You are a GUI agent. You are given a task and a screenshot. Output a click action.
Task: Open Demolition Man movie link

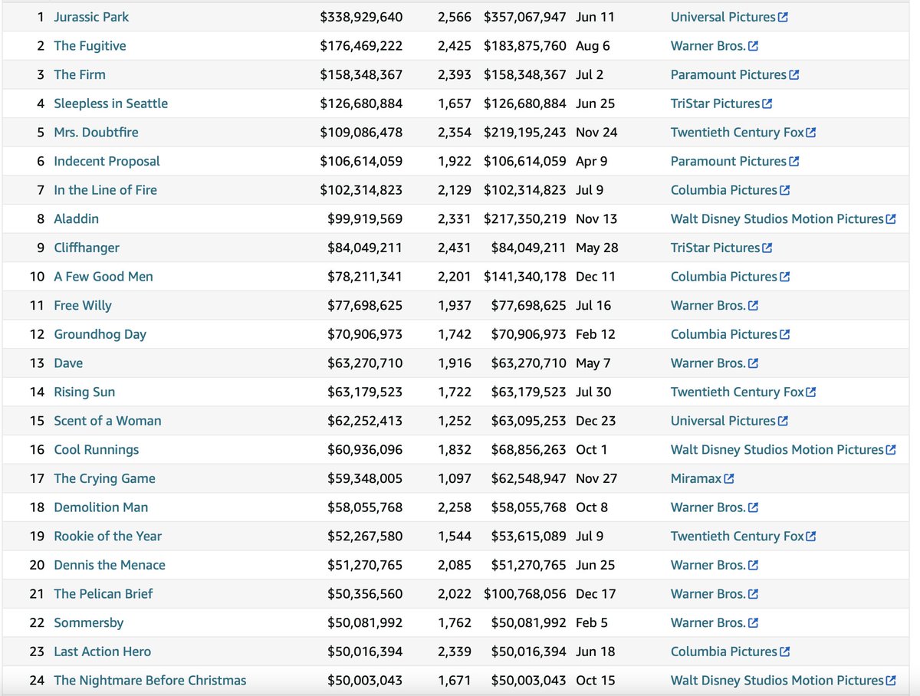101,507
